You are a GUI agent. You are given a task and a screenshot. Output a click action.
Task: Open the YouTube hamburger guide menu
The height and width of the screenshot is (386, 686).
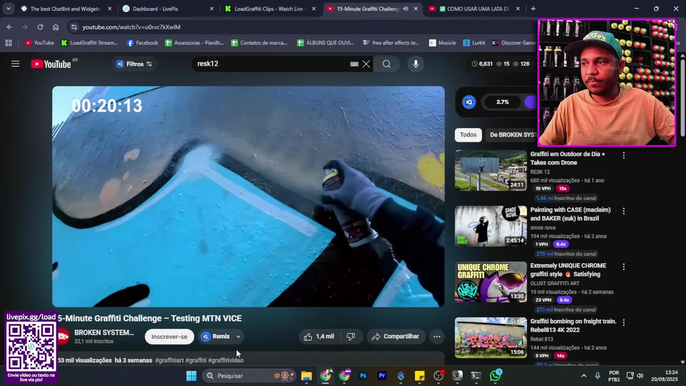[15, 64]
